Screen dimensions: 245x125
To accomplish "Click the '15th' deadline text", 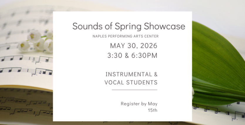I will [x=153, y=110].
